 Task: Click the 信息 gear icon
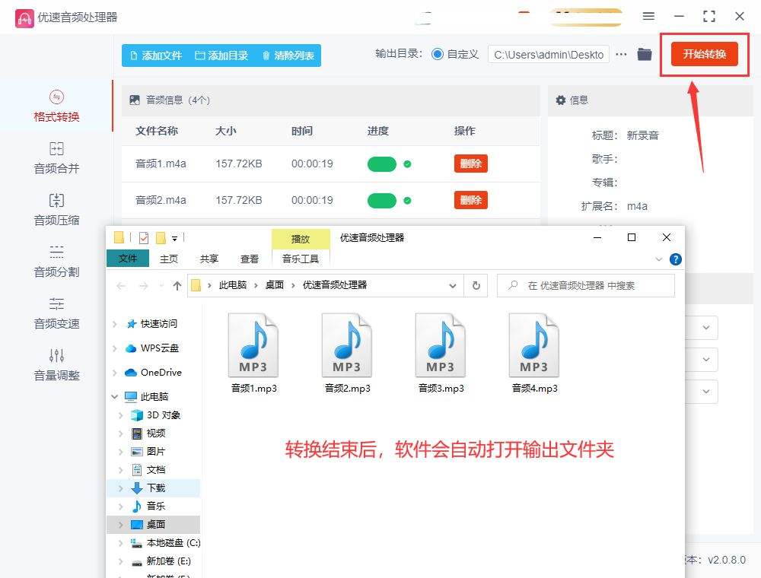(561, 100)
